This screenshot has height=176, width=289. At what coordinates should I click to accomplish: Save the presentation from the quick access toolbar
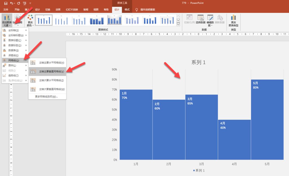tap(6, 3)
